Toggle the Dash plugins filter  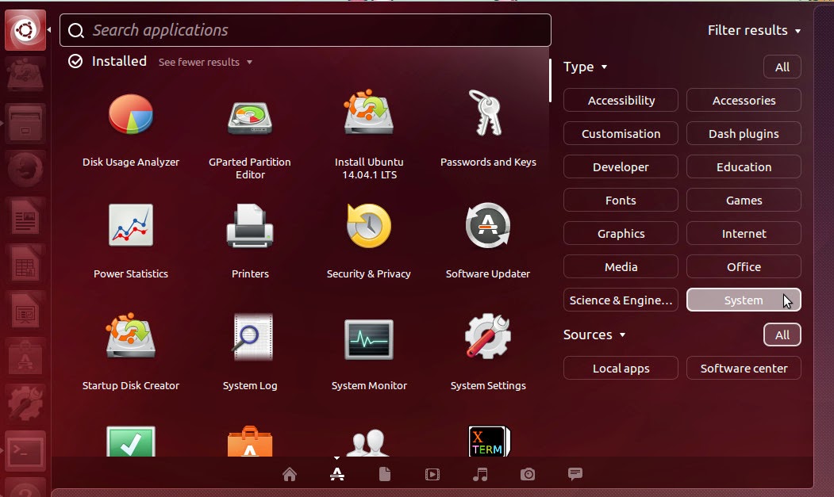(744, 133)
